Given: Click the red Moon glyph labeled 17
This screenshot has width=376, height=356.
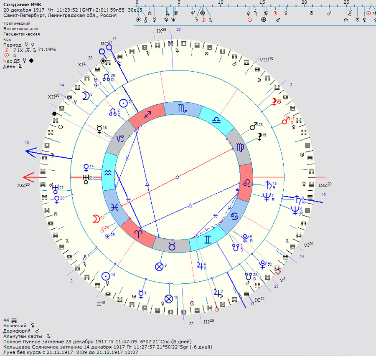Looking at the screenshot, I should pos(96,219).
